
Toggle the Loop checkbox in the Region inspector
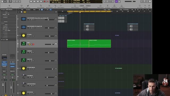[x=8, y=13]
